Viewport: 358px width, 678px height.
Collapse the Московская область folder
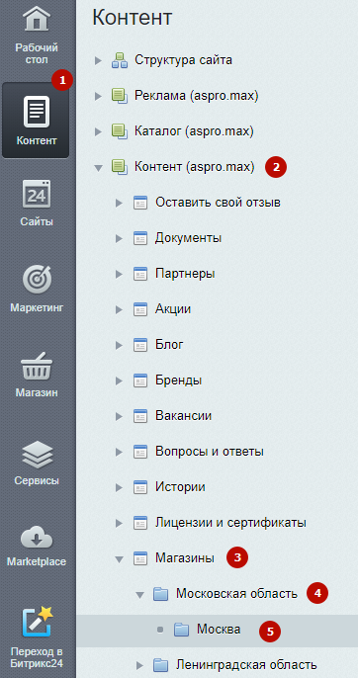point(139,595)
